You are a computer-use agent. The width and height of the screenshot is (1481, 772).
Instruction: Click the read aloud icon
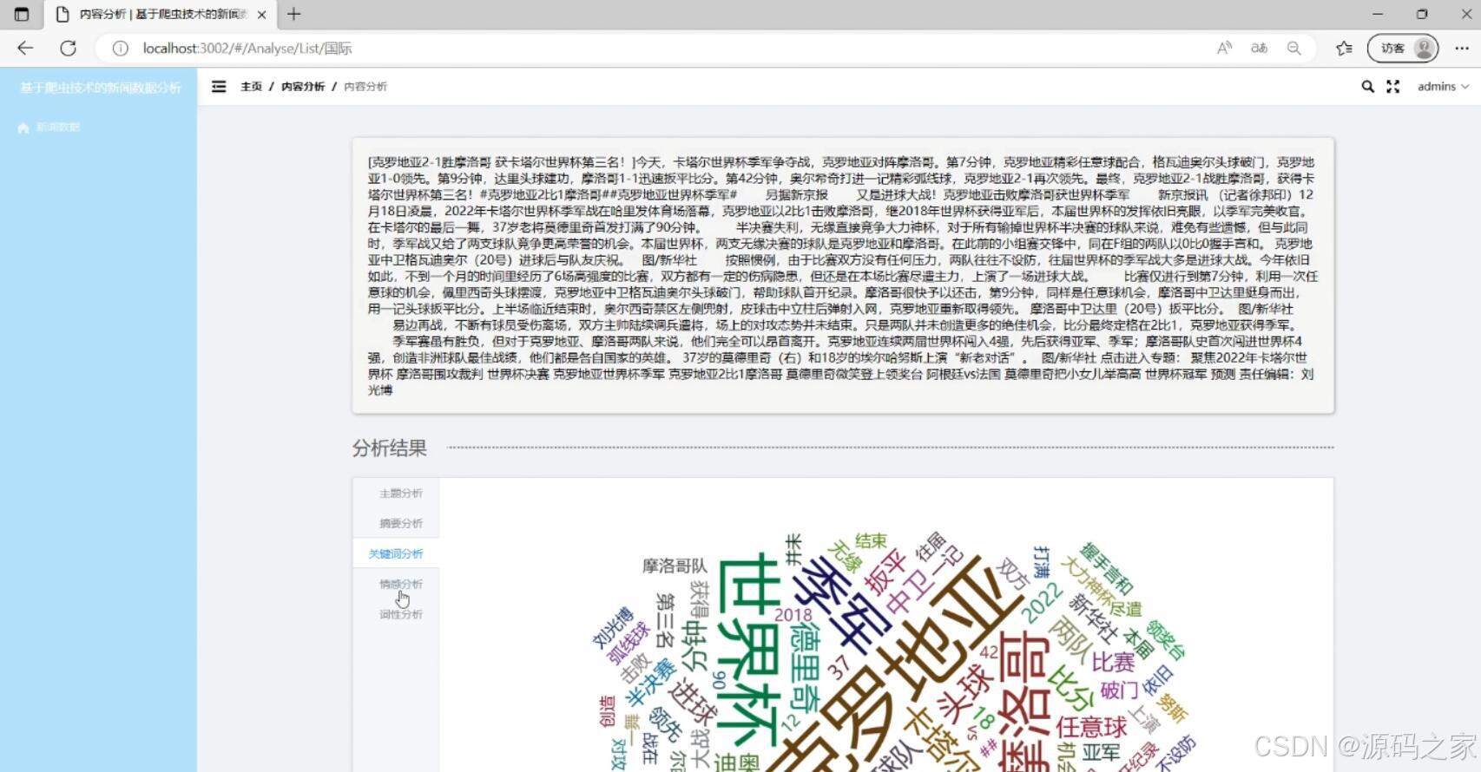[x=1224, y=49]
